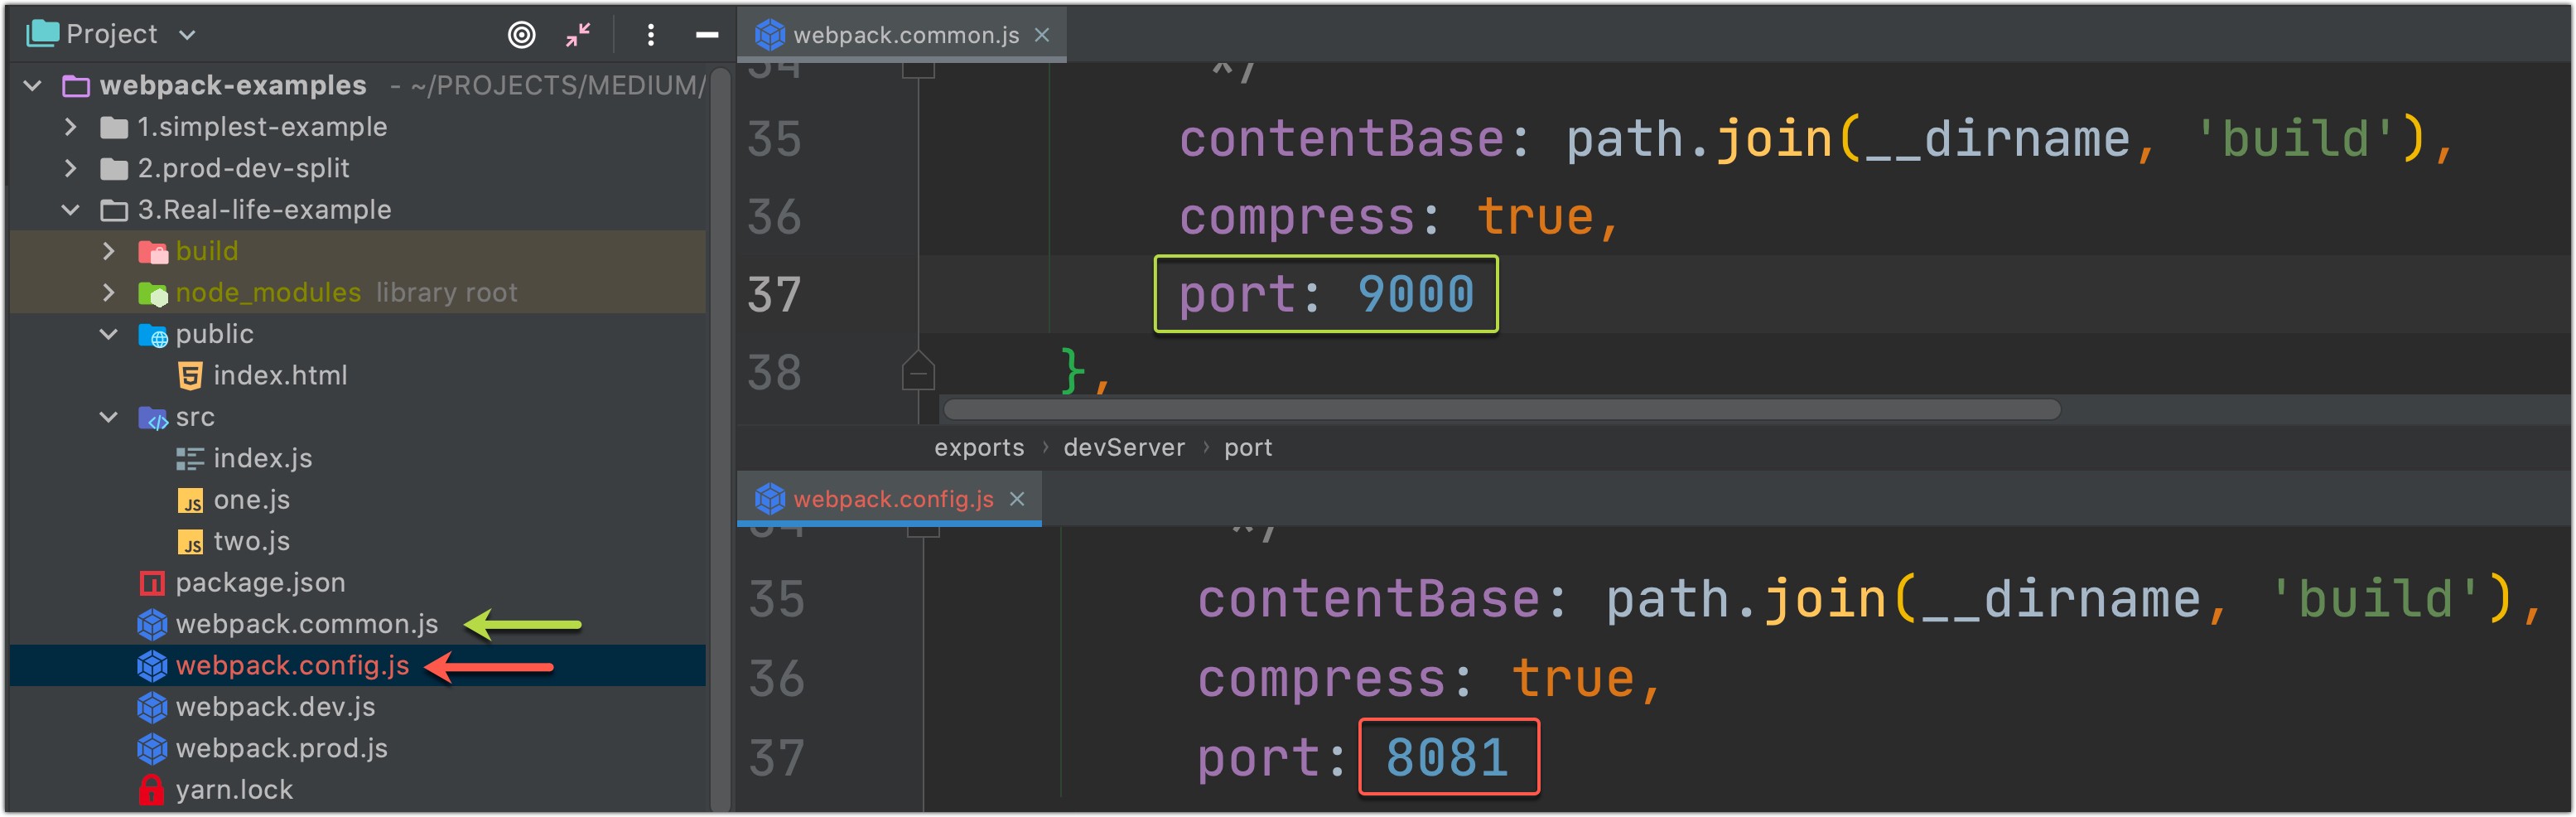Open the Project view dropdown

point(187,35)
